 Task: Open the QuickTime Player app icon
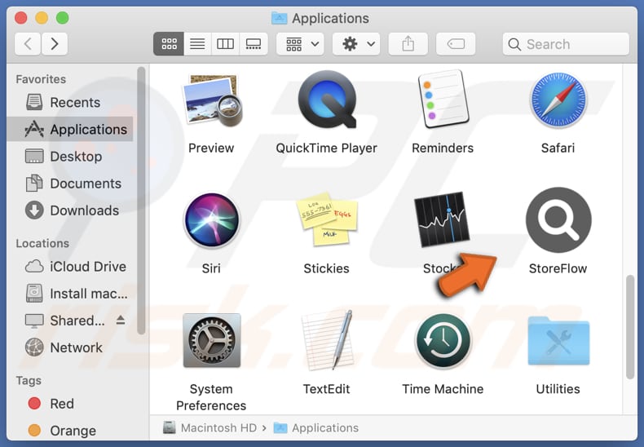pos(327,100)
